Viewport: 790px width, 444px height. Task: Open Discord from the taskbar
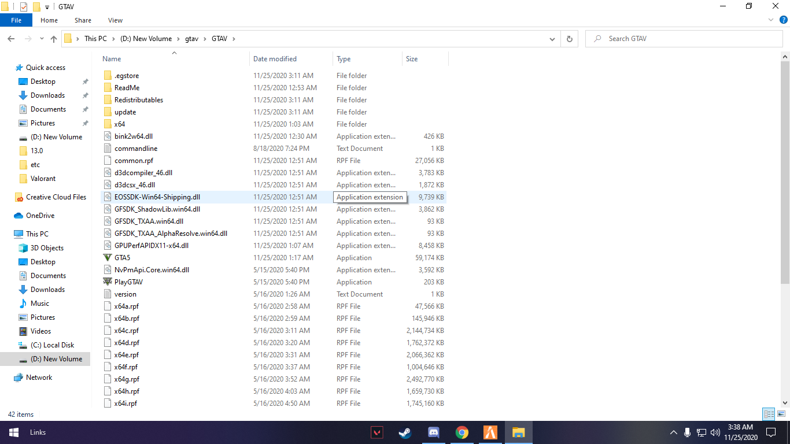[434, 432]
